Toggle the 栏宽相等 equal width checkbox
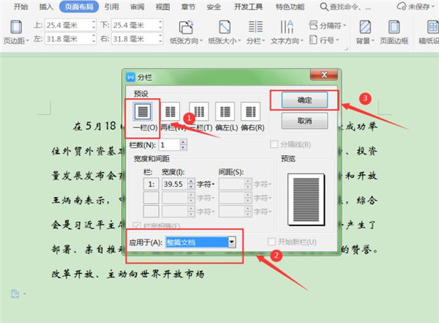Viewport: 439px width, 323px height. pyautogui.click(x=136, y=225)
